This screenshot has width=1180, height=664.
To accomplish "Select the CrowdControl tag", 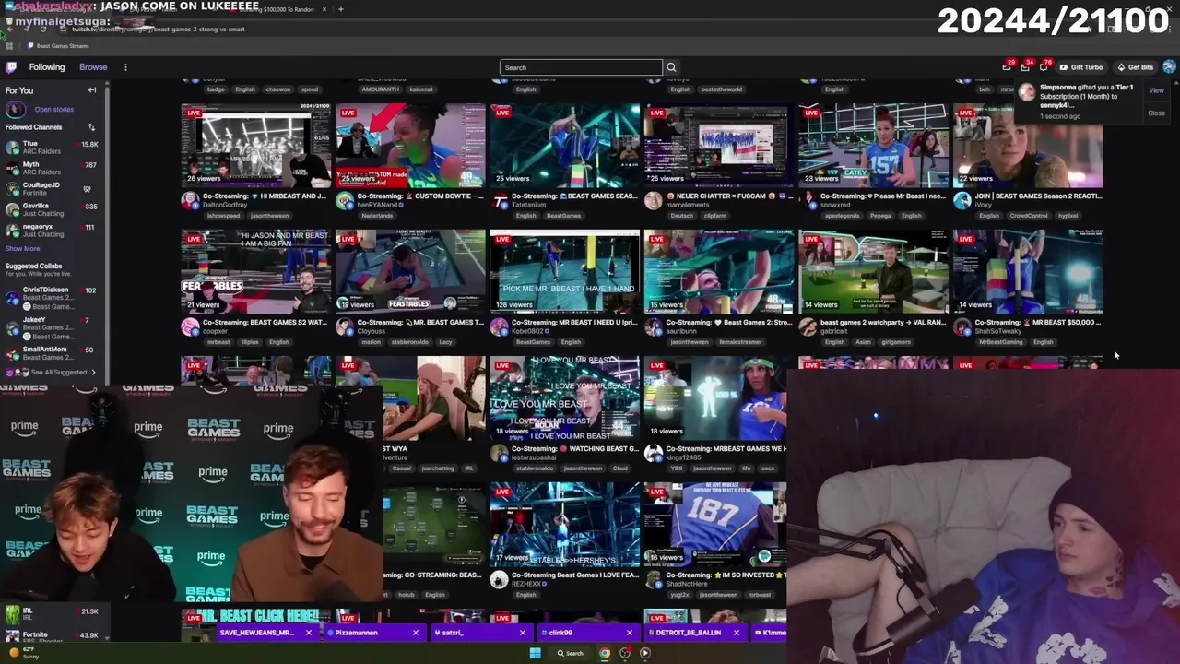I will [x=1029, y=216].
